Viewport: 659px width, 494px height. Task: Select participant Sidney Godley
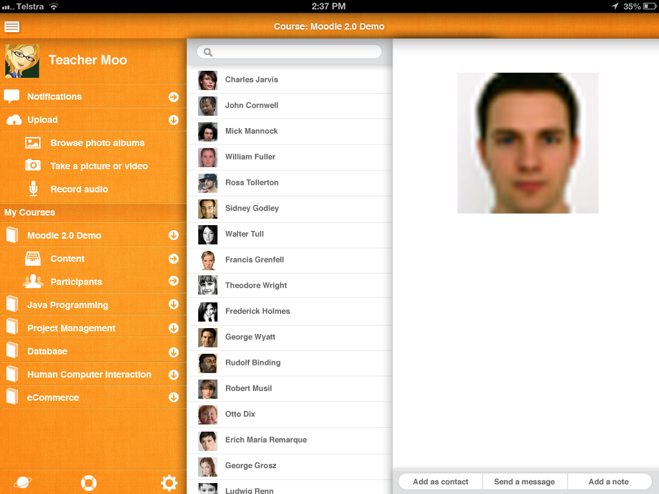click(290, 208)
